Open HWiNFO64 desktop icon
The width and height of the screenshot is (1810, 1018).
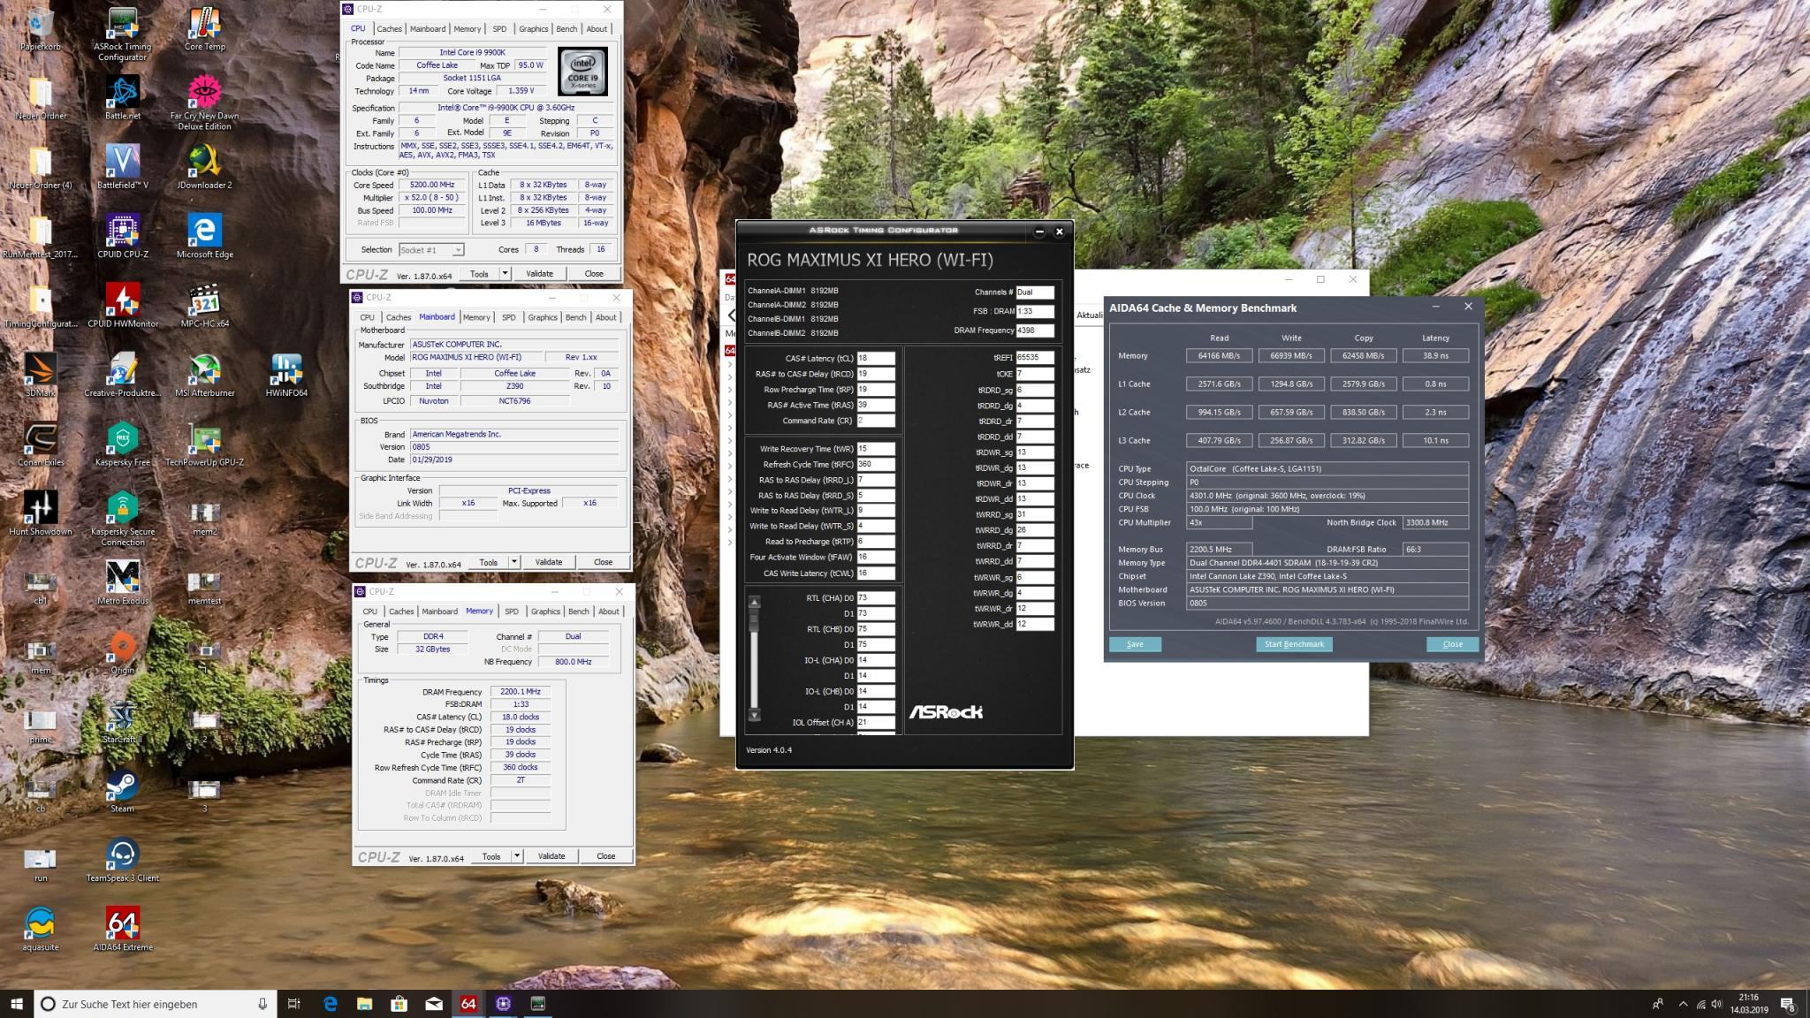(x=286, y=375)
